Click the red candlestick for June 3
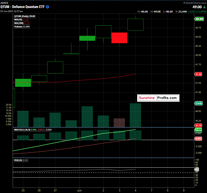 (x=119, y=38)
